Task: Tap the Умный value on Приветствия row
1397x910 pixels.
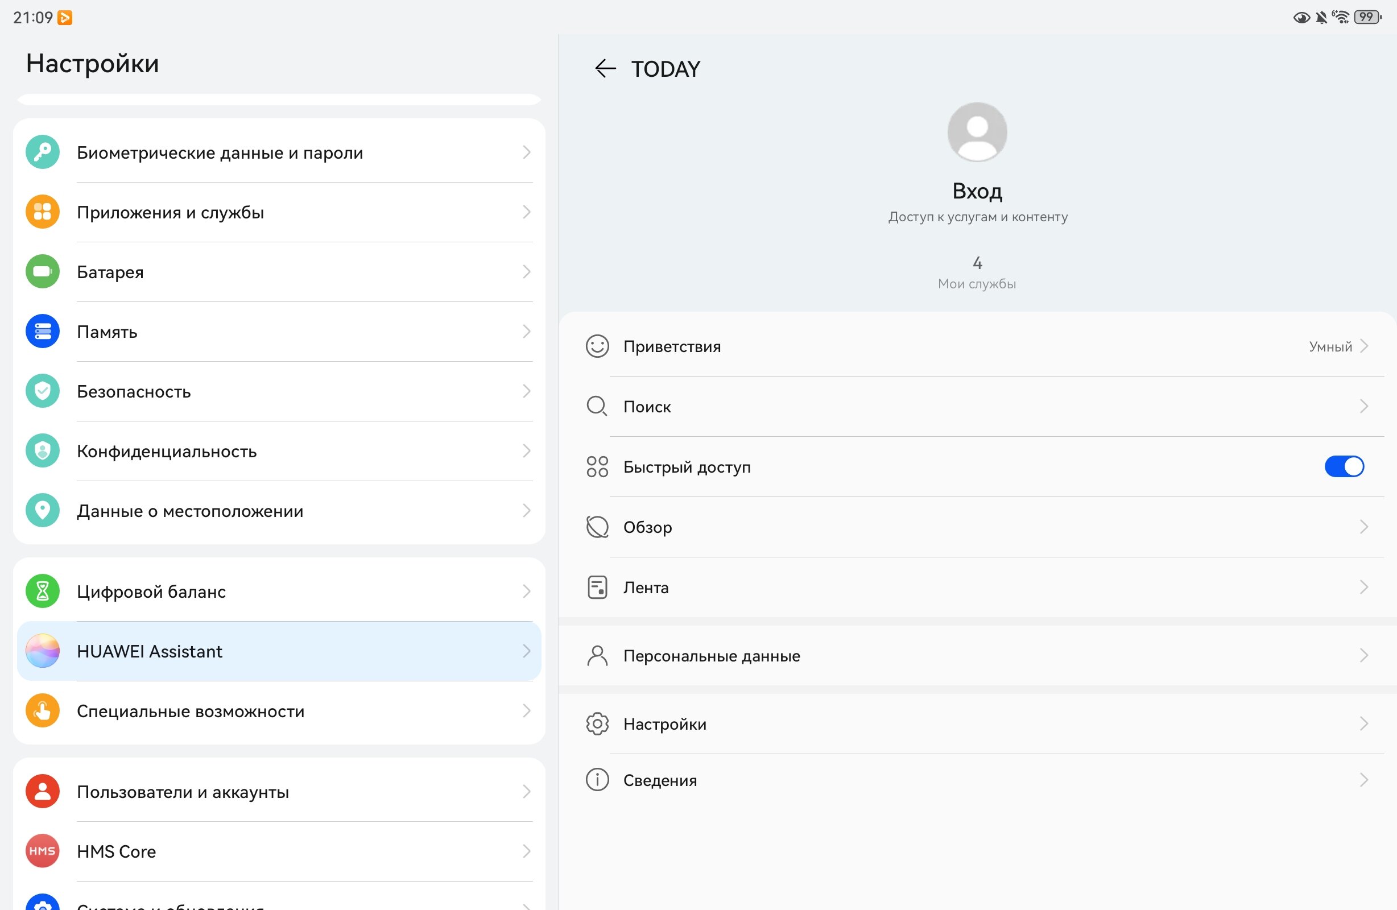Action: (x=1330, y=346)
